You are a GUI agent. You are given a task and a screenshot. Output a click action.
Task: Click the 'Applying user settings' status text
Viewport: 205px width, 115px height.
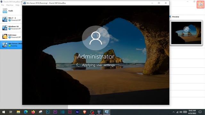(x=98, y=65)
